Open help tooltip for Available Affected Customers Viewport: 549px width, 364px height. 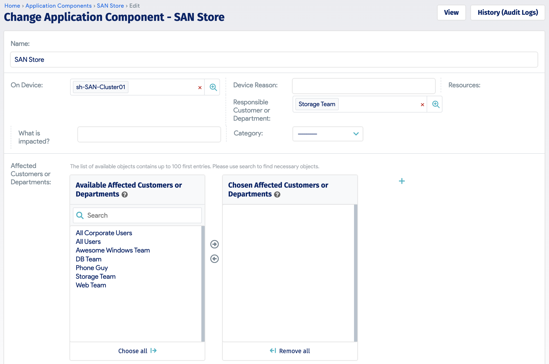[x=124, y=195]
